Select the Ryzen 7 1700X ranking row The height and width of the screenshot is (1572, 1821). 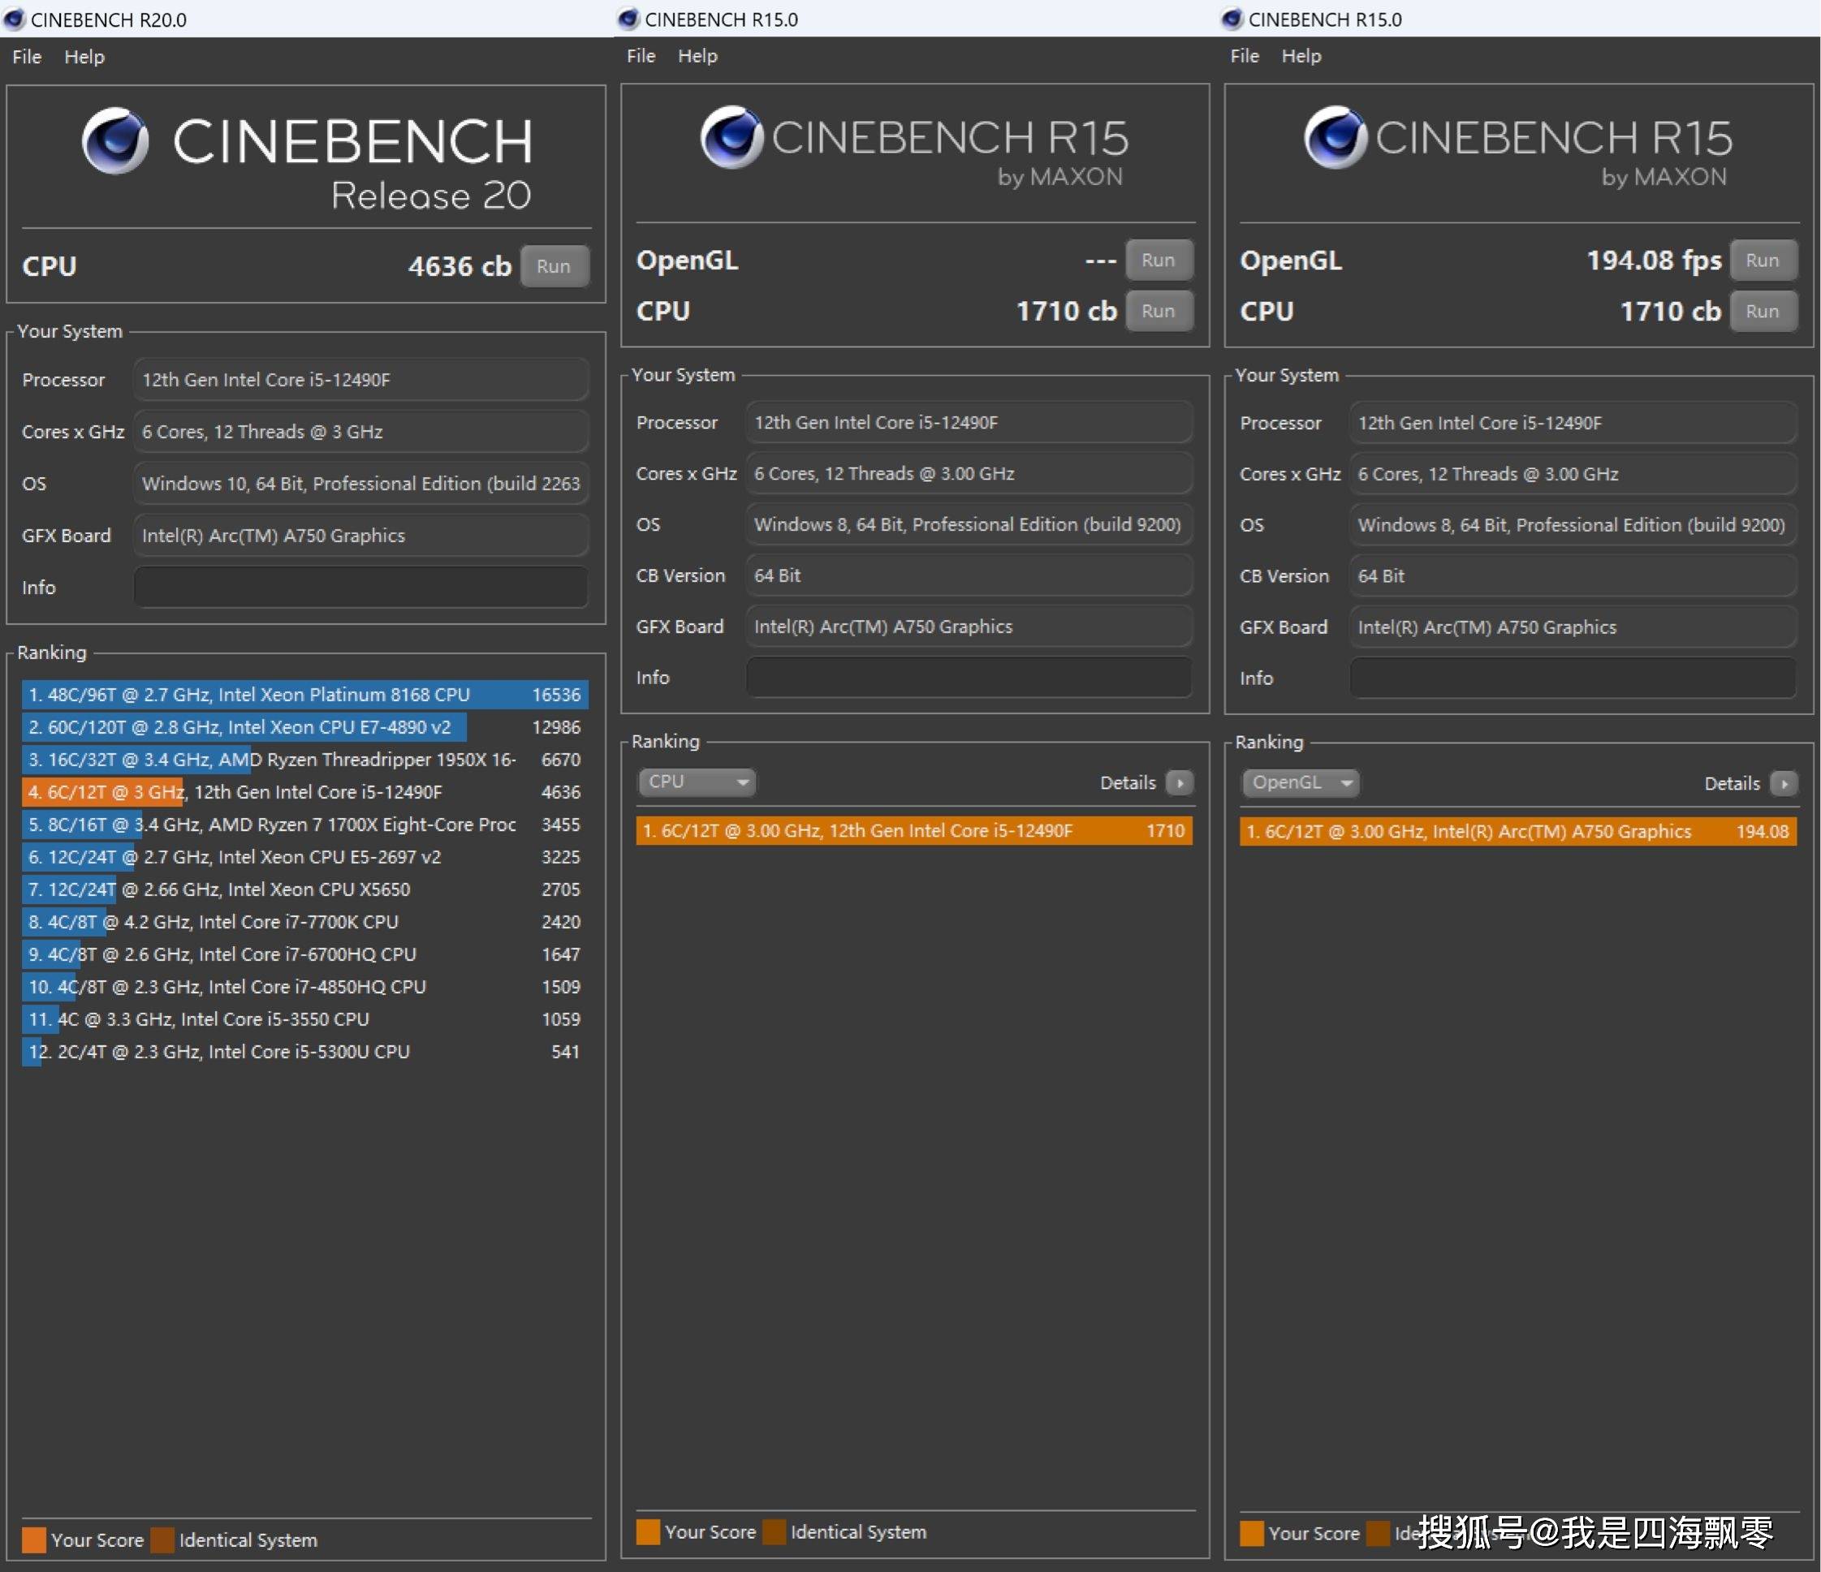point(305,825)
